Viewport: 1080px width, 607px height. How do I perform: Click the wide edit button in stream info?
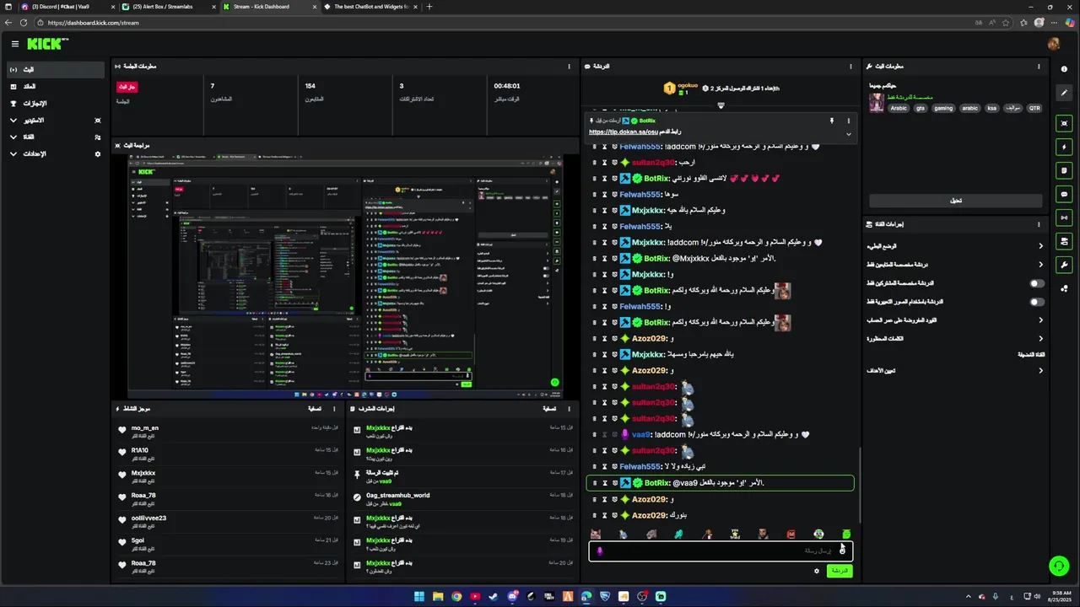[x=956, y=201]
